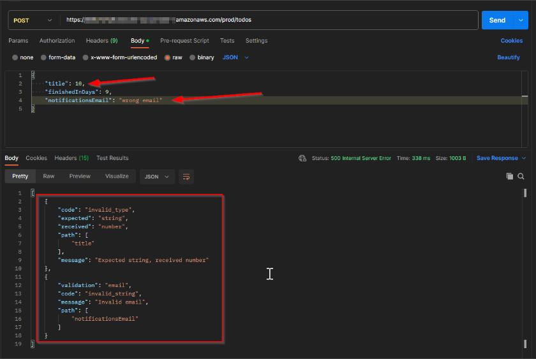Click the "received": "number" response line
This screenshot has height=359, width=536.
point(93,226)
